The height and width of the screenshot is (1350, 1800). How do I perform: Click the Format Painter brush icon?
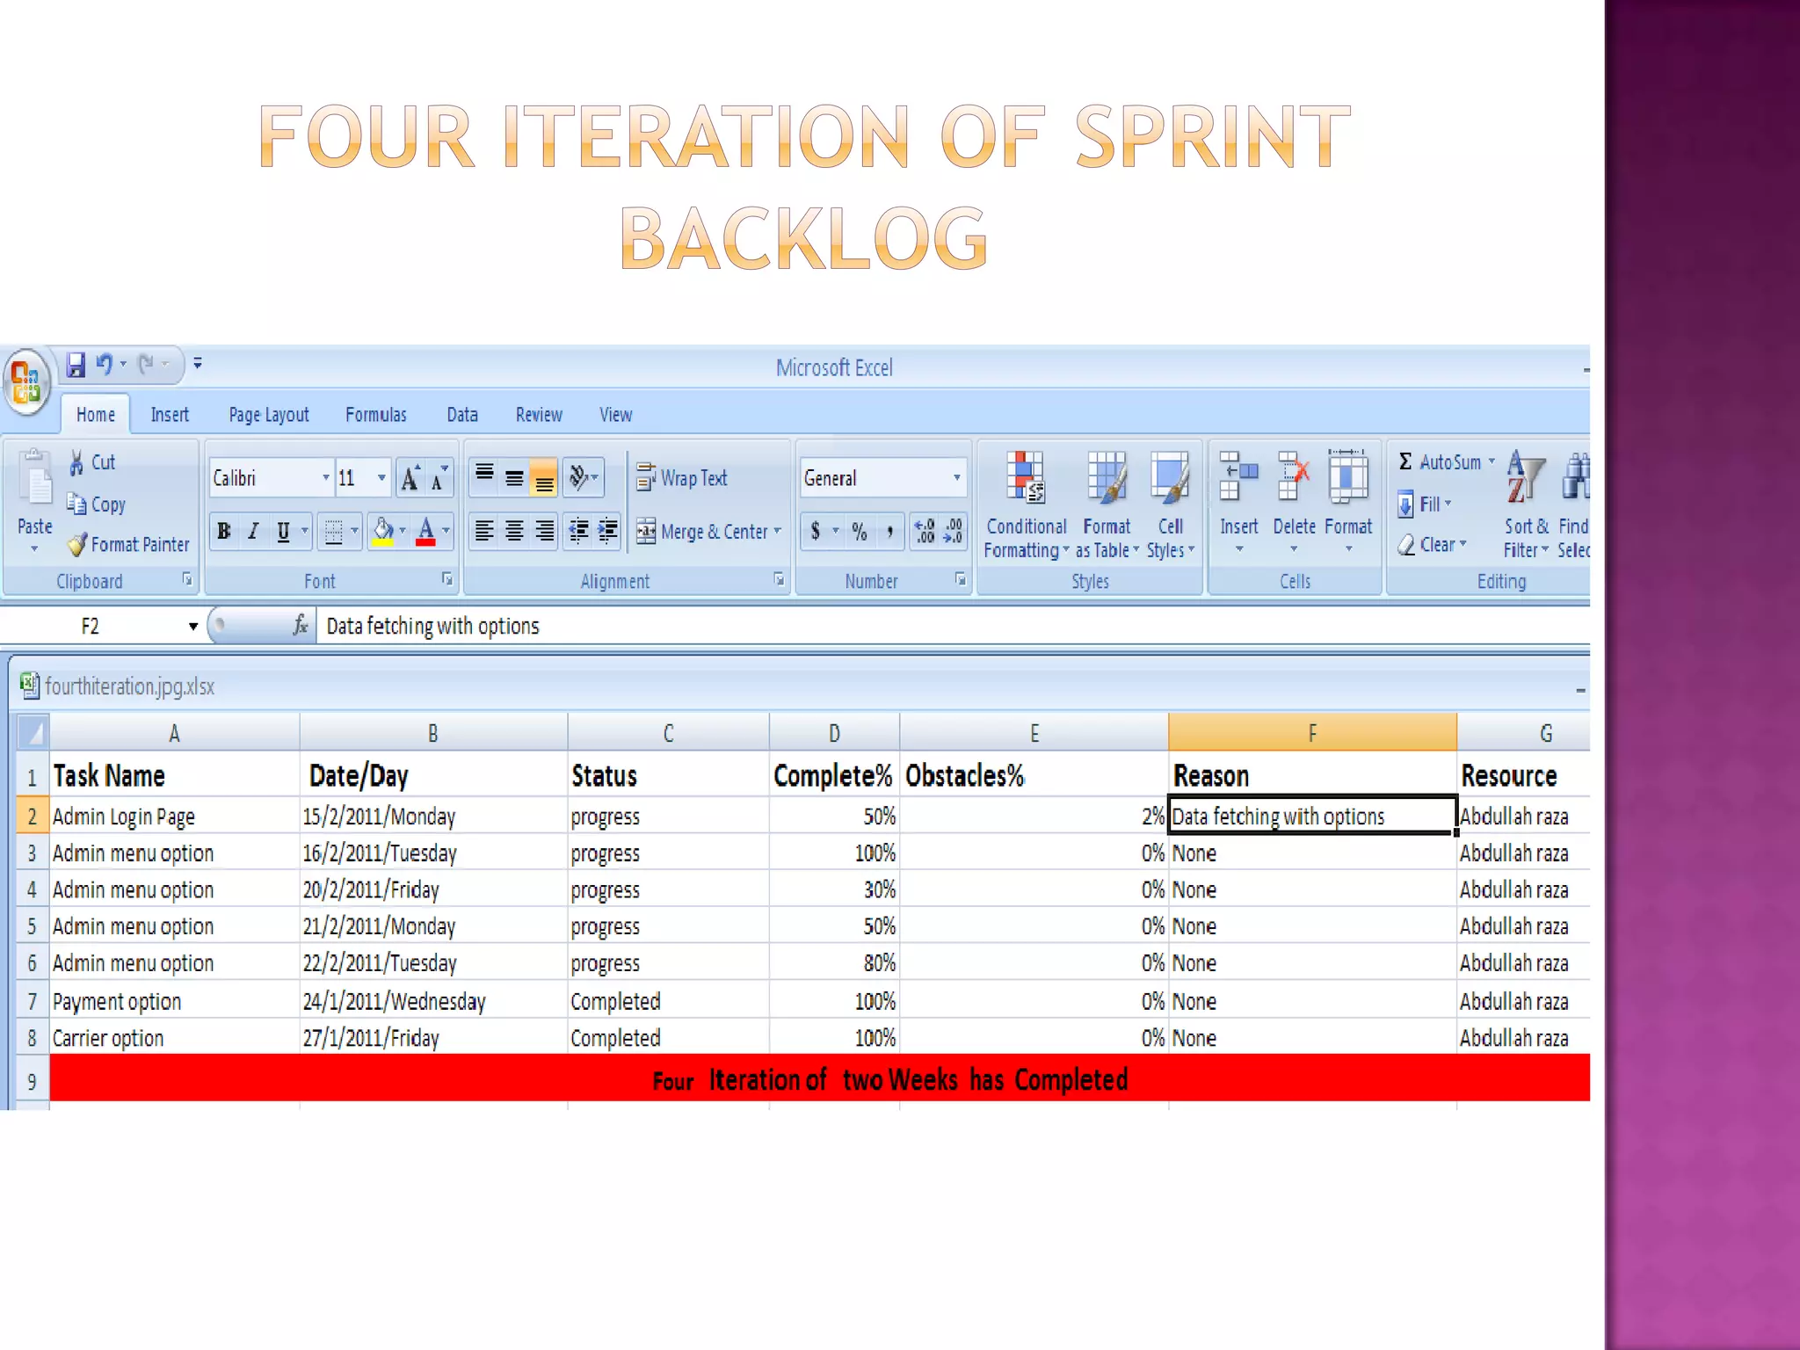coord(77,545)
